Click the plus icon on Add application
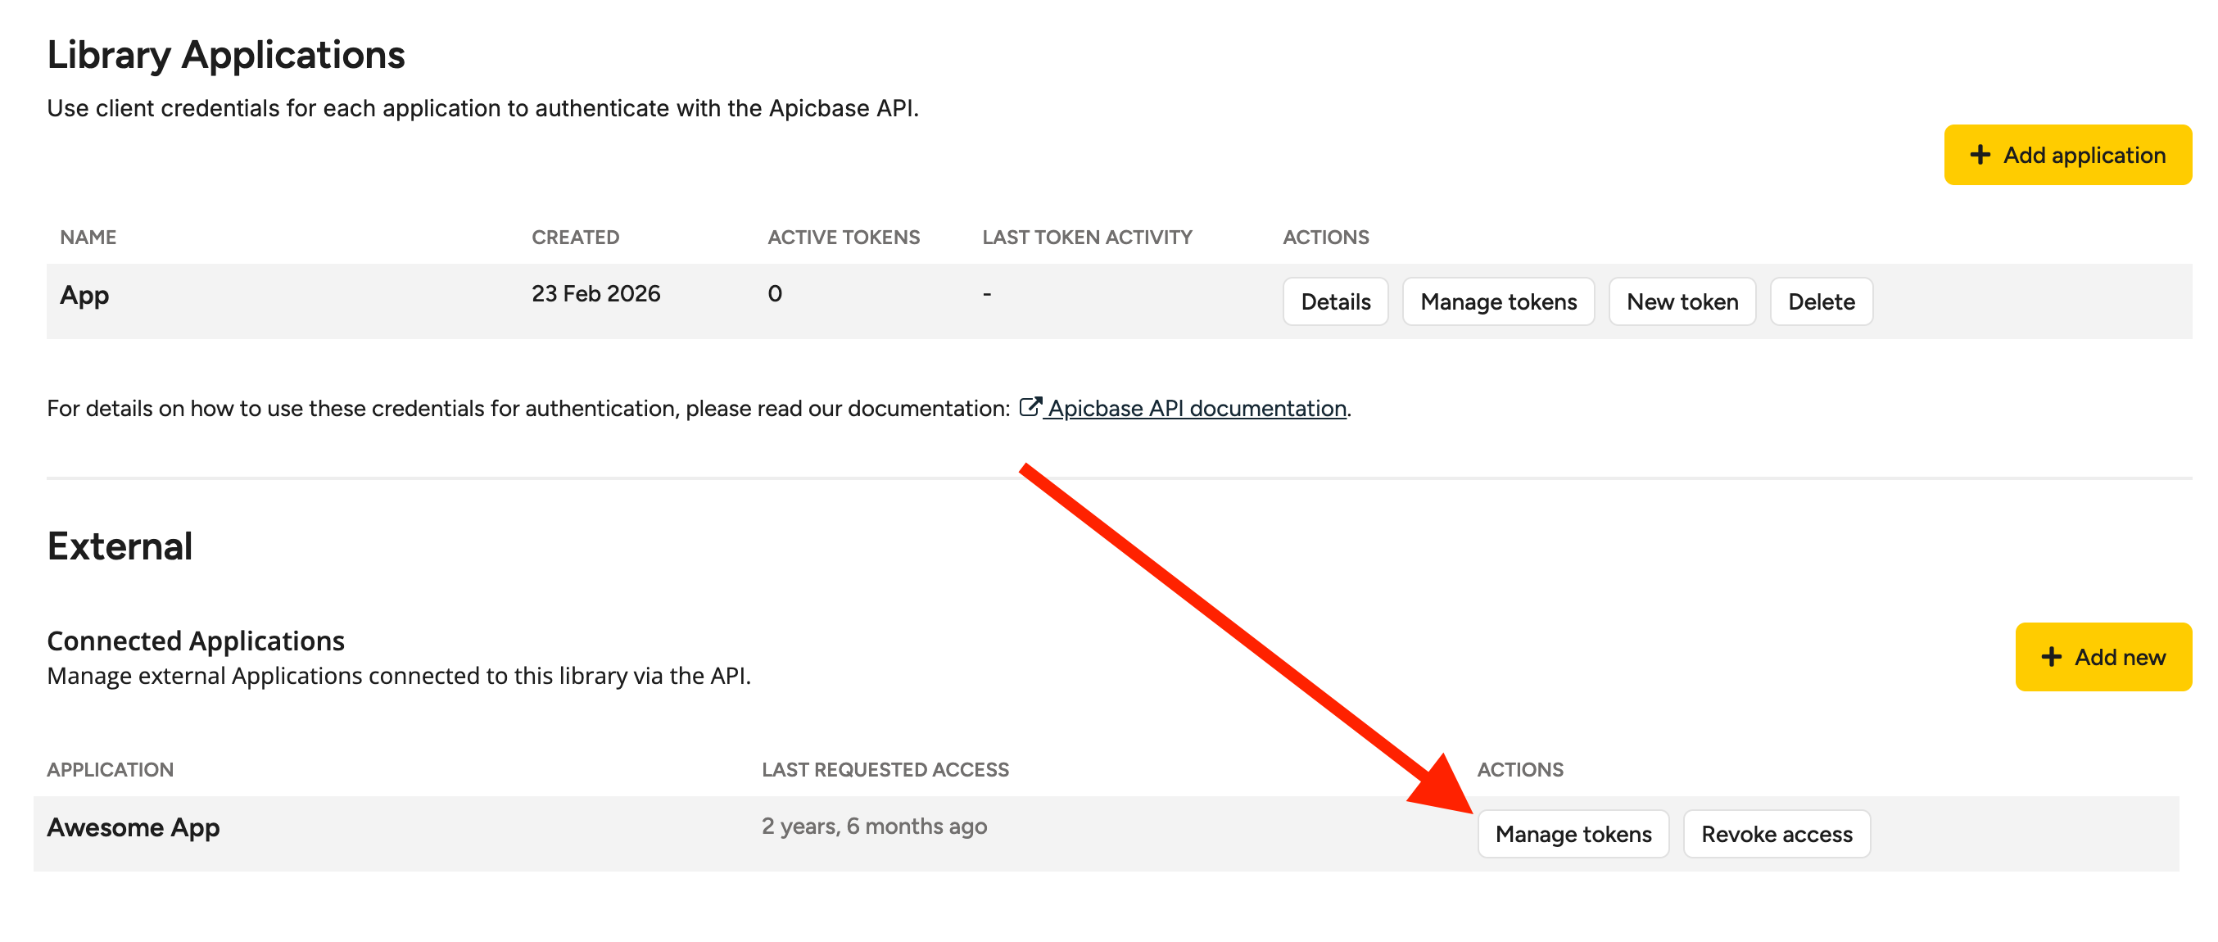This screenshot has width=2218, height=942. (x=1980, y=155)
